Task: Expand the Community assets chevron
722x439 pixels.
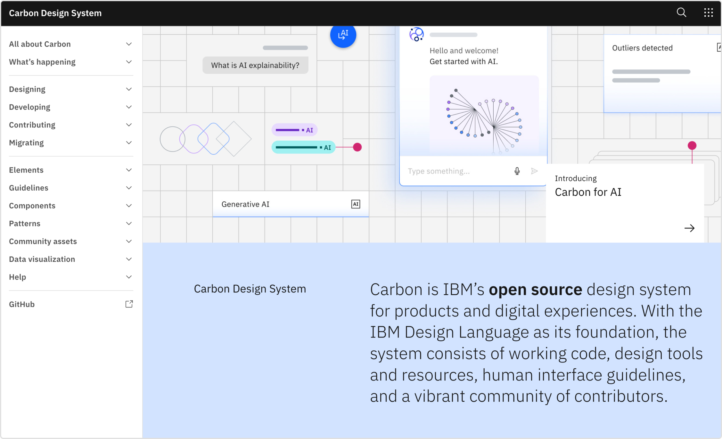Action: 129,241
